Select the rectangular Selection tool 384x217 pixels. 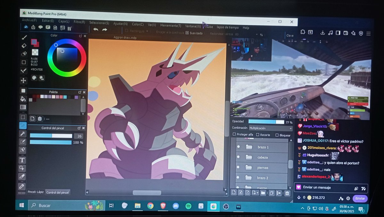tap(23, 117)
